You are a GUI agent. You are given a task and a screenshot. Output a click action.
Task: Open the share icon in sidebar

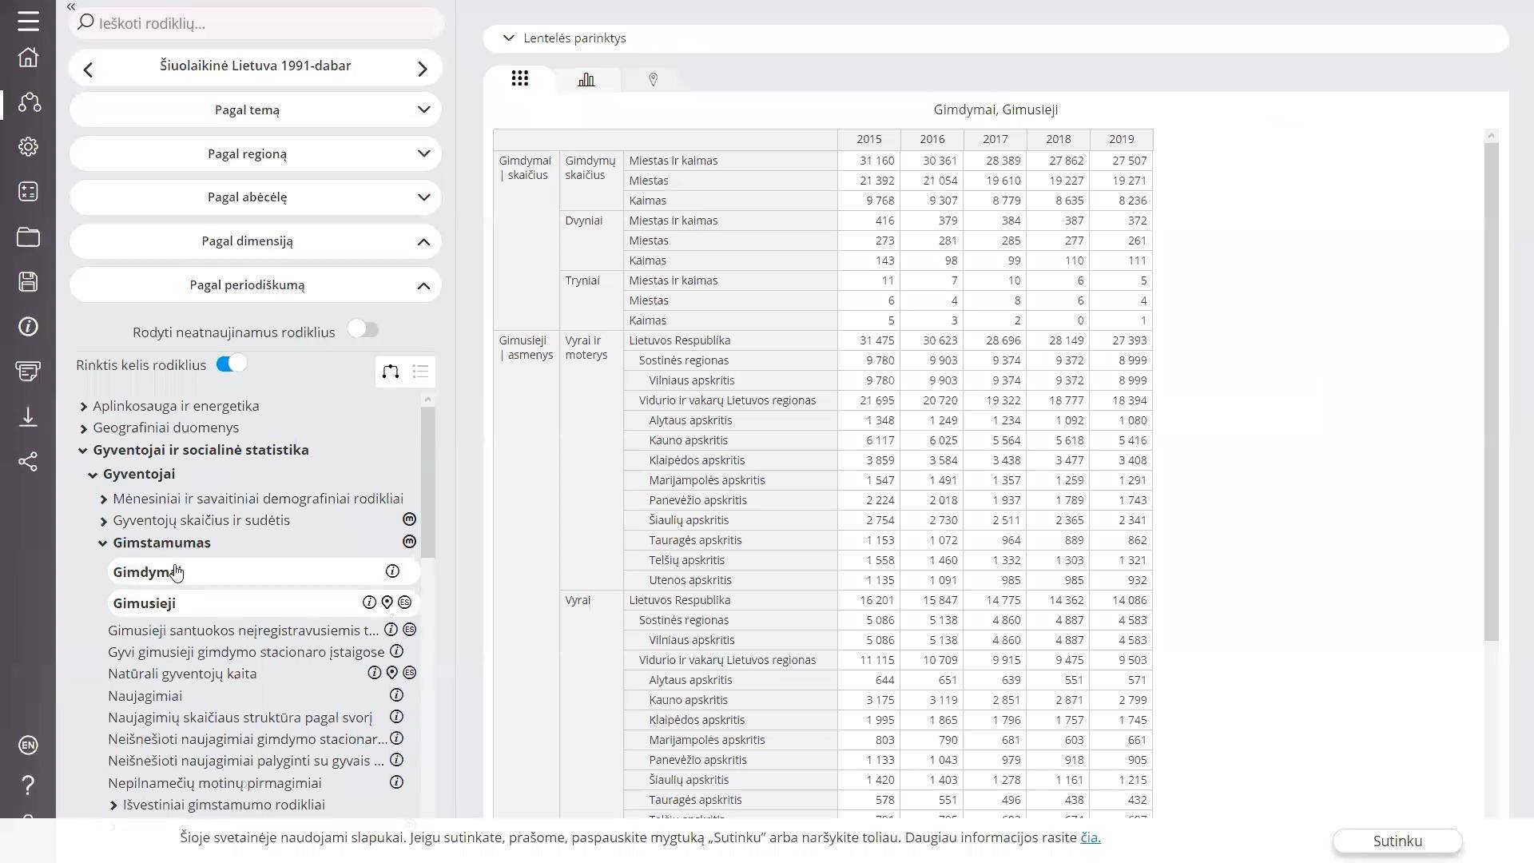click(28, 461)
